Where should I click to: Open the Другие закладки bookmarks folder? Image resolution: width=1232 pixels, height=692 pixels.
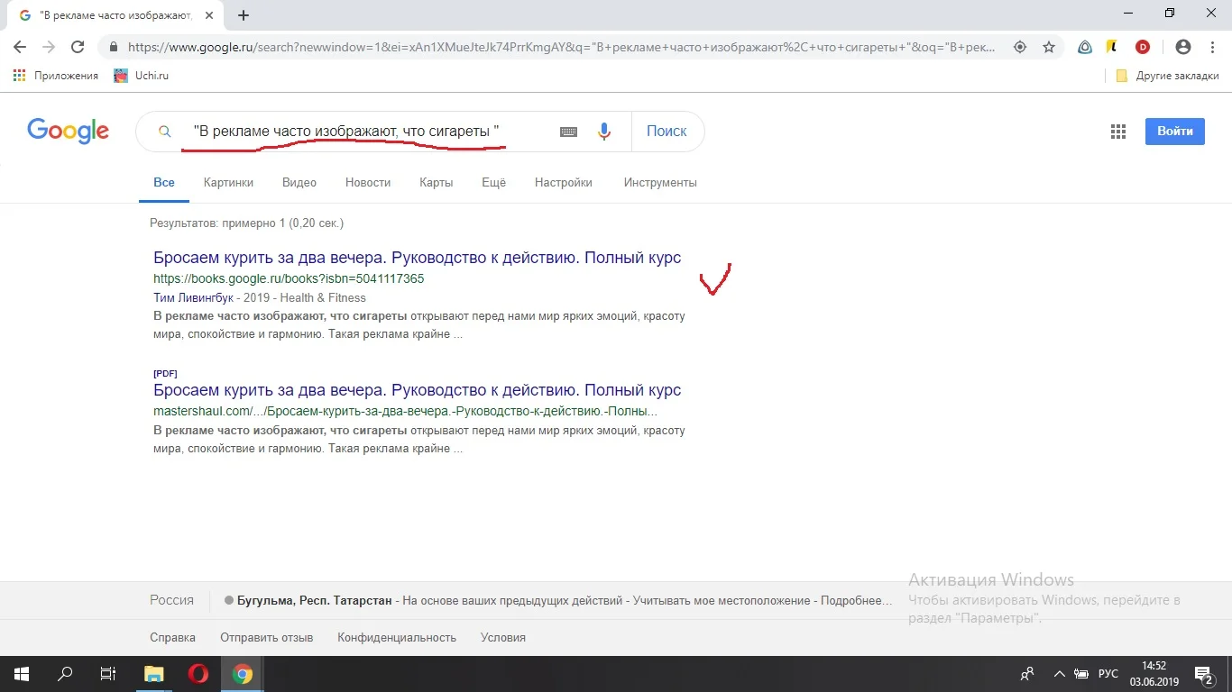[1167, 76]
